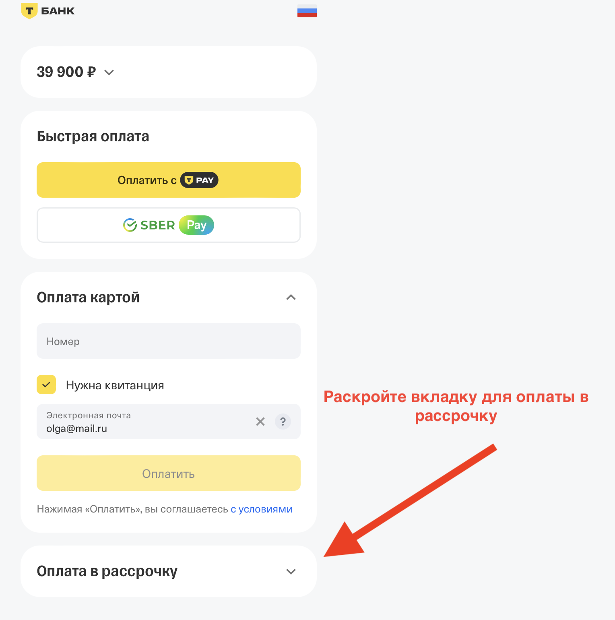The image size is (615, 620).
Task: Click the card Номер input field
Action: click(169, 341)
